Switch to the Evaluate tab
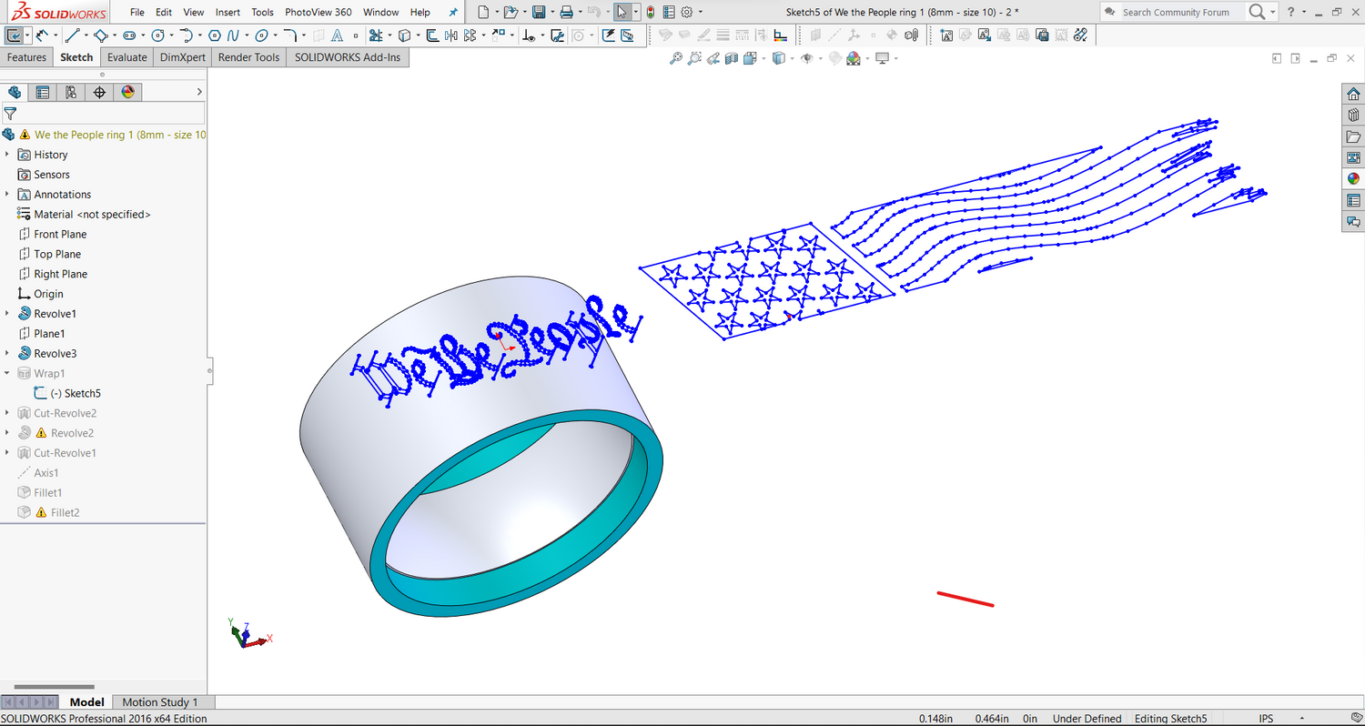 click(x=127, y=57)
